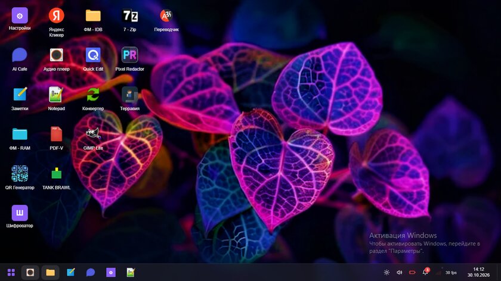The width and height of the screenshot is (501, 281).
Task: Open the ФМ - RAM folder icon
Action: pyautogui.click(x=20, y=135)
